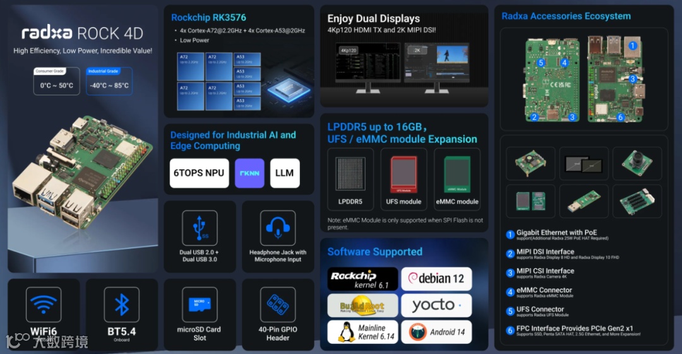Screen dimensions: 682x354
Task: Select the 40-Pin GPIO Header icon
Action: coord(278,304)
